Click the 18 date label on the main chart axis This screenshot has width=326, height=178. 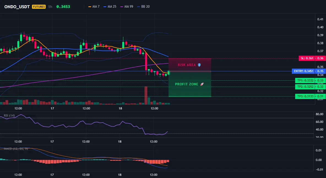click(x=120, y=108)
